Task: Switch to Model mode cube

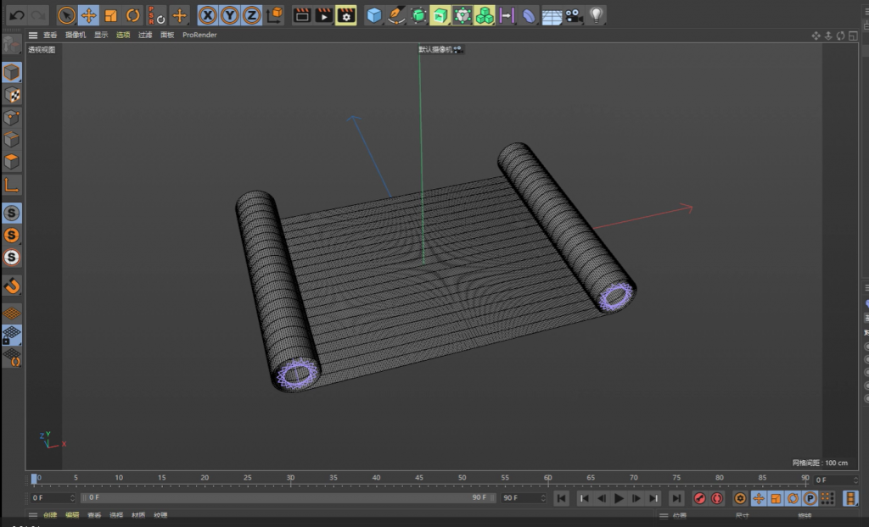Action: (12, 73)
